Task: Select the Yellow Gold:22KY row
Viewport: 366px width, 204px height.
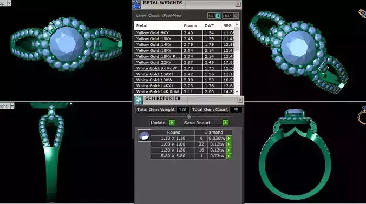Action: (184, 62)
